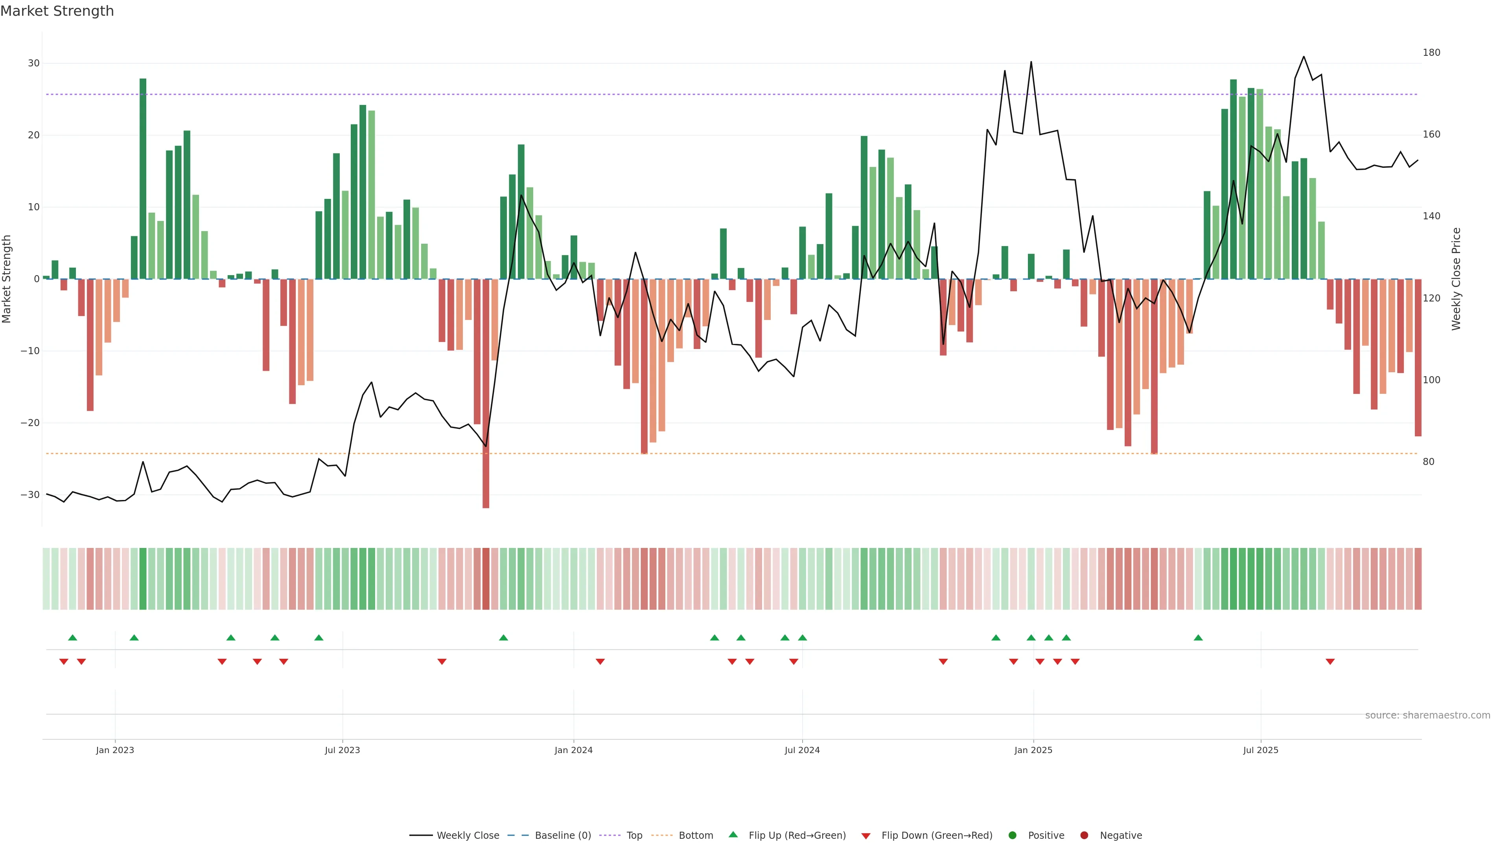Click the last red flip-down triangle marker
Image resolution: width=1510 pixels, height=849 pixels.
click(x=1330, y=662)
